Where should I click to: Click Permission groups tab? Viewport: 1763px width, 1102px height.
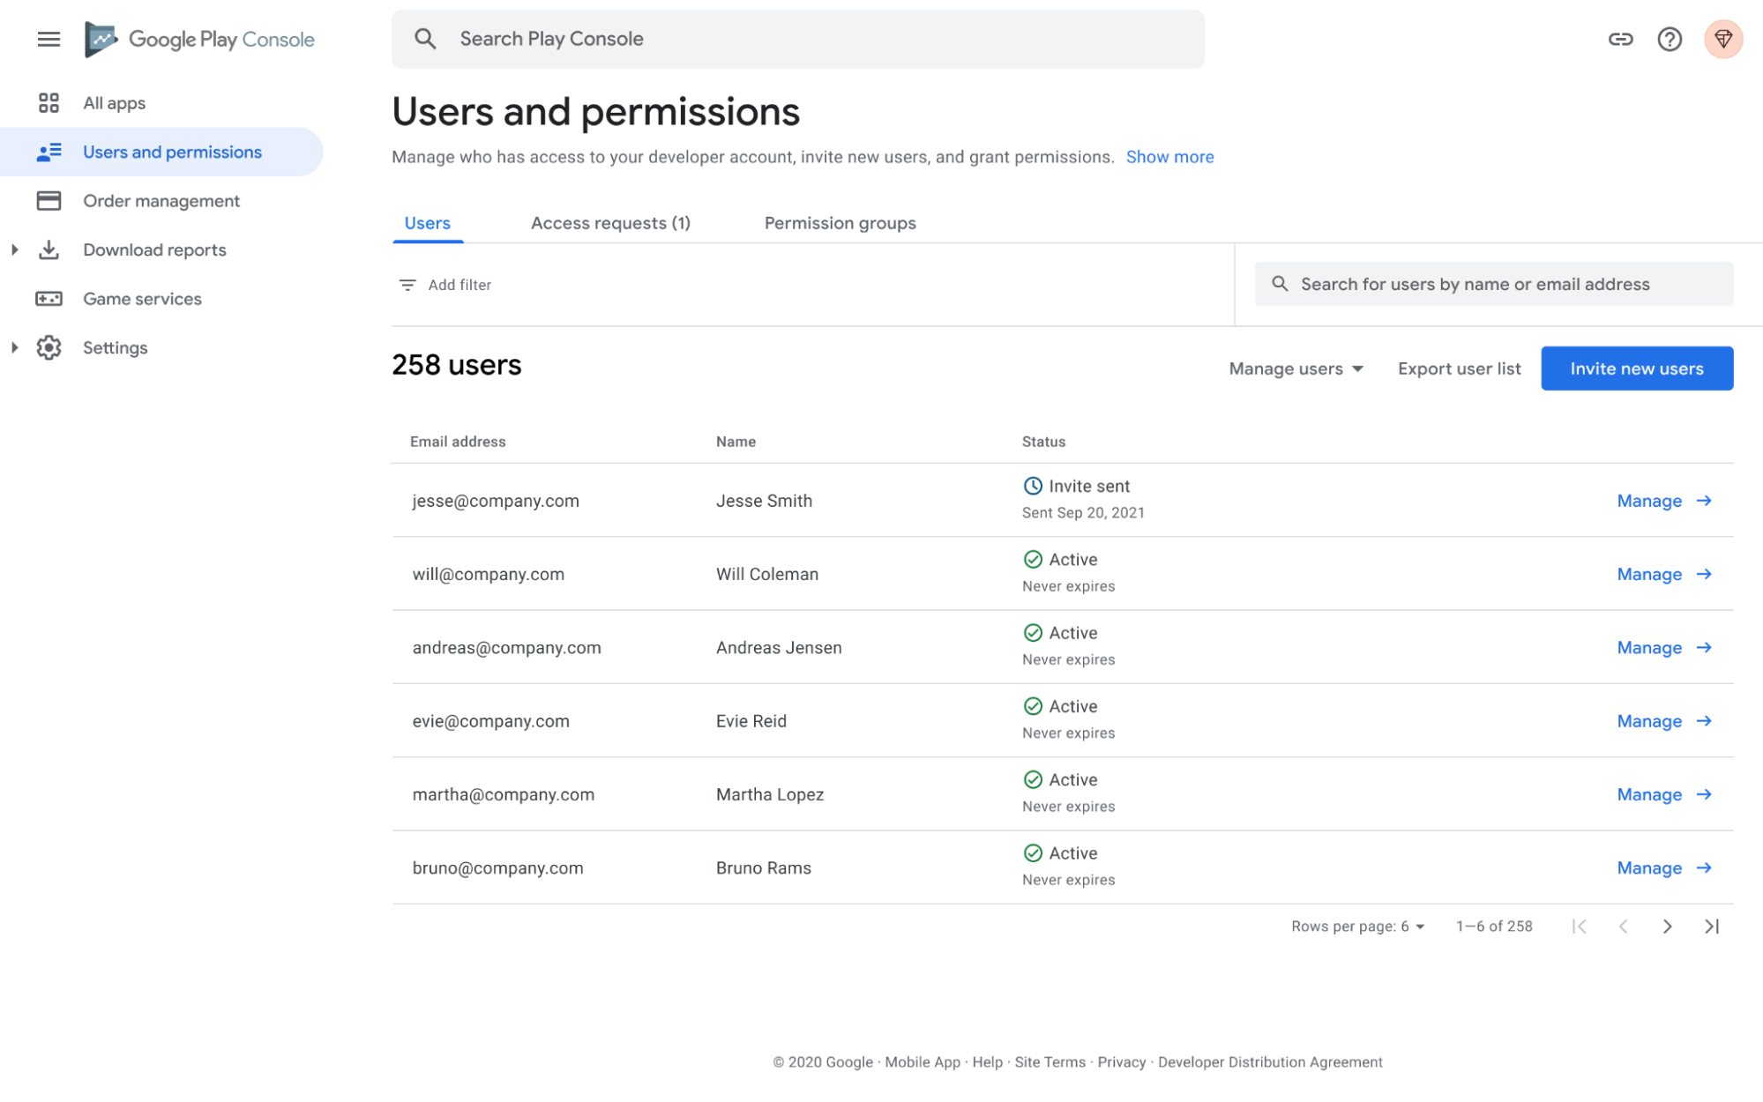(x=840, y=223)
